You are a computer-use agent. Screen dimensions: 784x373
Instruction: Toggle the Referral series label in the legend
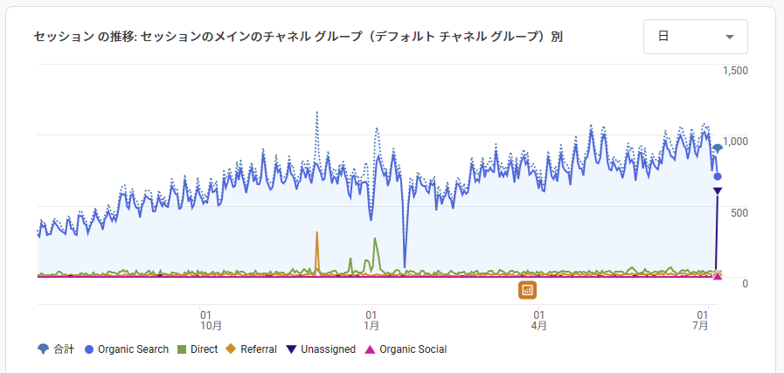click(258, 349)
